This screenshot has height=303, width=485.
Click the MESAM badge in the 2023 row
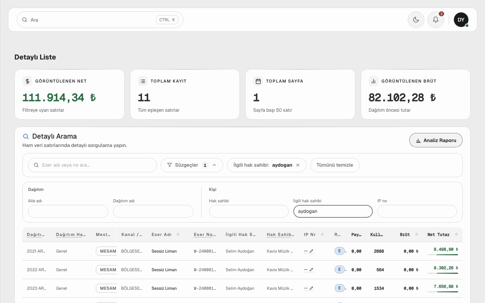pos(106,288)
